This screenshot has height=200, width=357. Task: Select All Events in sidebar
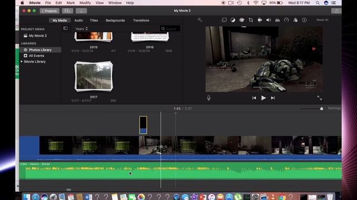tap(36, 56)
